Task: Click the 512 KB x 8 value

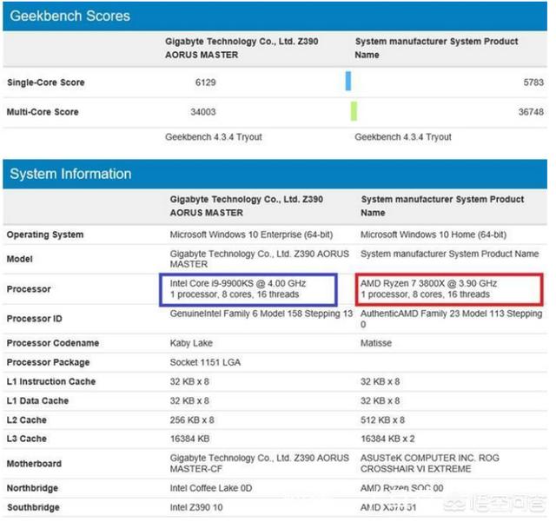Action: click(382, 420)
